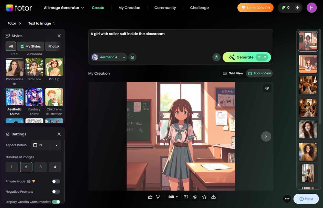Screen dimensions: 323x208
Task: Set number of images to 1
Action: [x=12, y=167]
